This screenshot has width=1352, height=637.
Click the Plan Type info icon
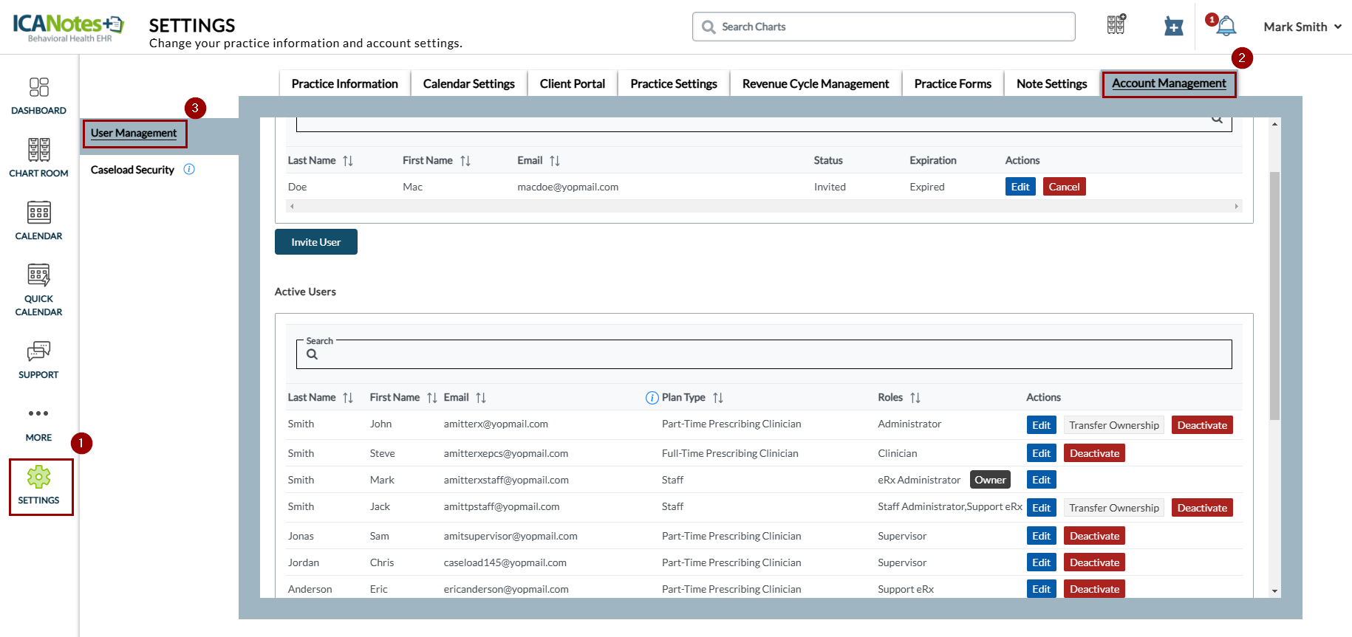pyautogui.click(x=652, y=398)
